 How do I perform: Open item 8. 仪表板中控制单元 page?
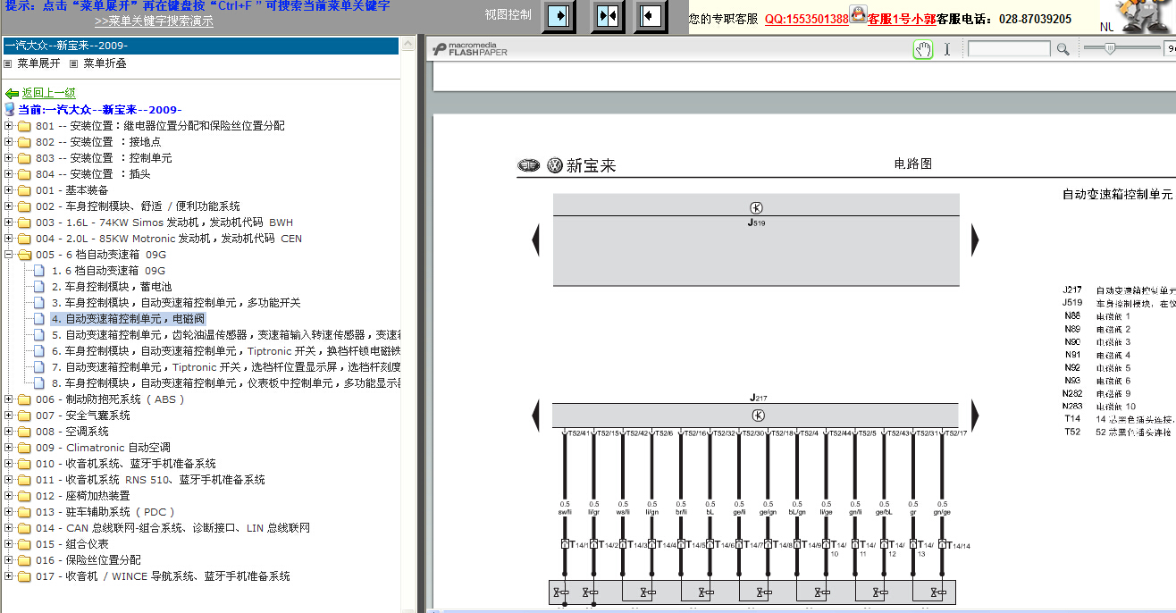tap(226, 383)
